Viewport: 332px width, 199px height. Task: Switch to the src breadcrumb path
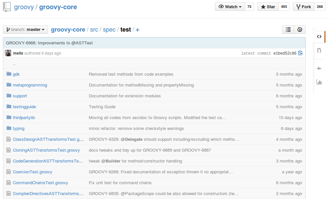[x=94, y=29]
